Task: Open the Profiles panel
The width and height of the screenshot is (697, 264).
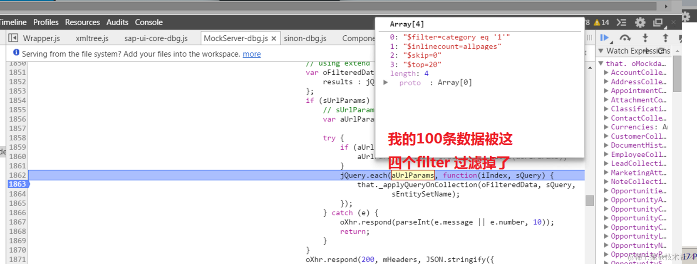Action: click(x=46, y=22)
